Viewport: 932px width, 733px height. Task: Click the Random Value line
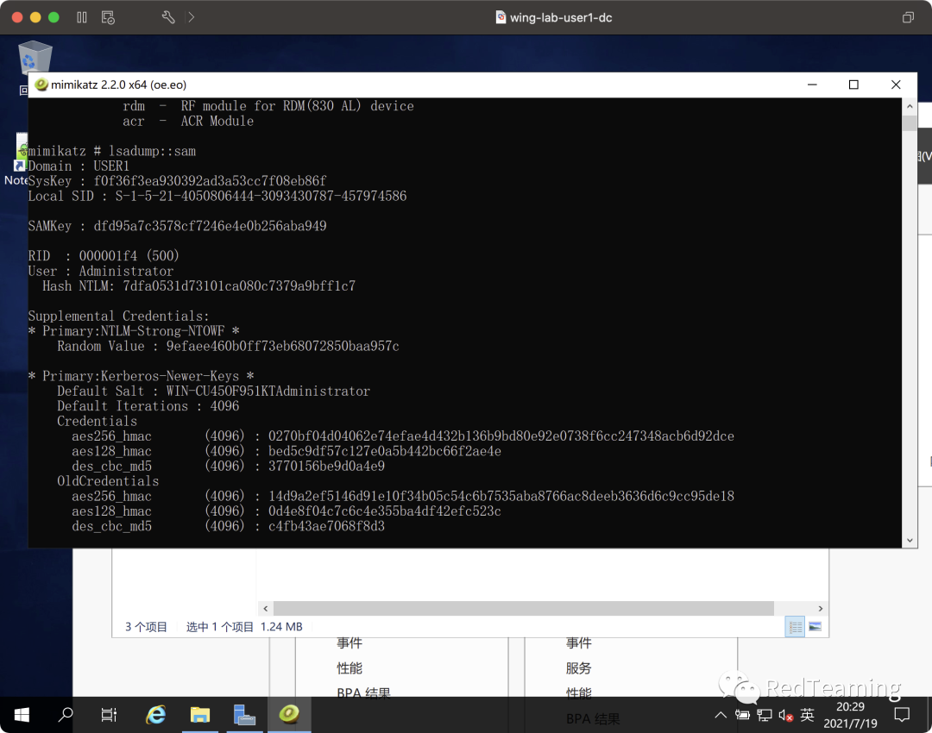click(228, 346)
